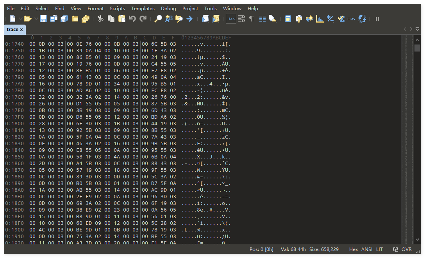The height and width of the screenshot is (258, 425).
Task: Open the Histogram chart tool
Action: (x=320, y=19)
